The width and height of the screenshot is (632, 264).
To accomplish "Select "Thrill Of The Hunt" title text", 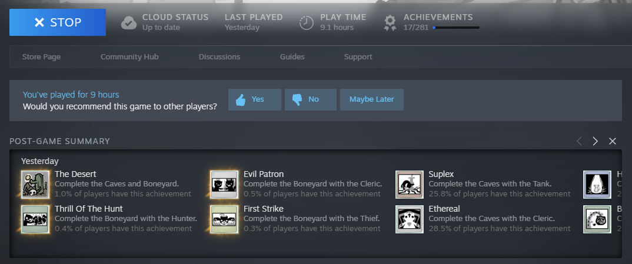I will (89, 209).
